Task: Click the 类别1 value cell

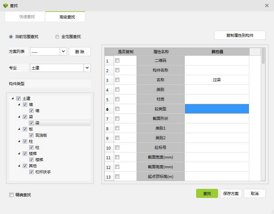Action: pyautogui.click(x=217, y=128)
